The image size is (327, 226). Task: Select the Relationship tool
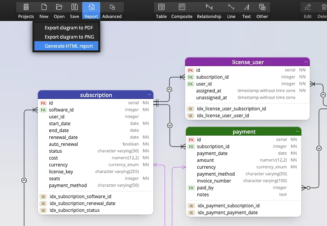click(x=209, y=11)
